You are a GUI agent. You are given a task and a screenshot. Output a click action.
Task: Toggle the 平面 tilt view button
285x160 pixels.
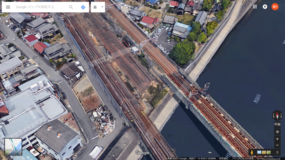pyautogui.click(x=277, y=124)
